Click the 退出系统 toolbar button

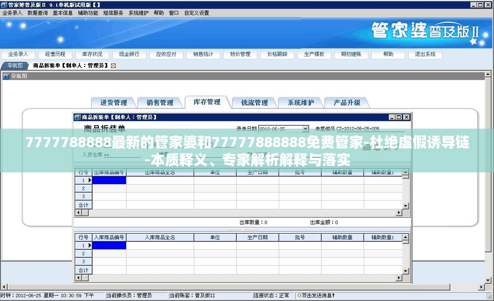tap(425, 54)
